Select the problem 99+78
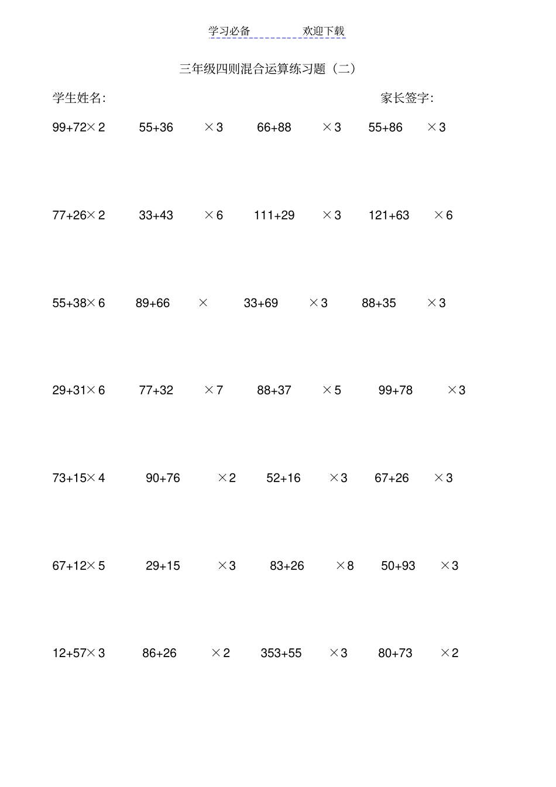The image size is (556, 787). [x=396, y=390]
